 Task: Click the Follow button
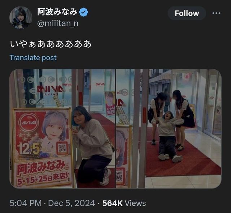(187, 13)
